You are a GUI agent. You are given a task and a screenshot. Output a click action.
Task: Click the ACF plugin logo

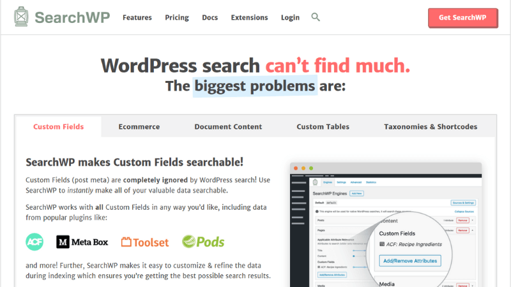(x=34, y=242)
